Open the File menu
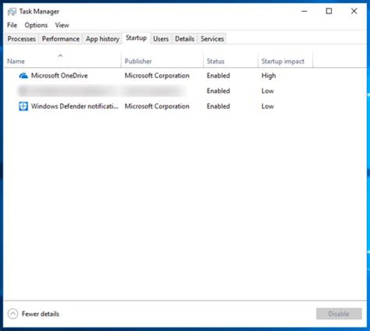 (x=12, y=25)
